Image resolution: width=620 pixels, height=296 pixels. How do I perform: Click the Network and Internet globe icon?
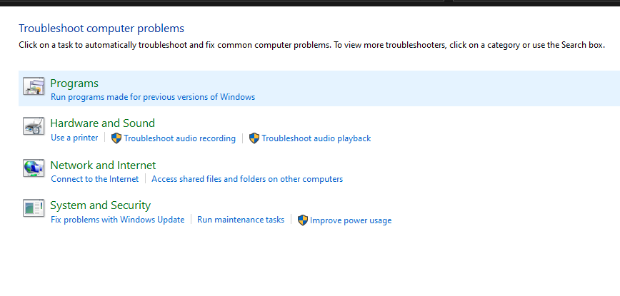(x=34, y=168)
